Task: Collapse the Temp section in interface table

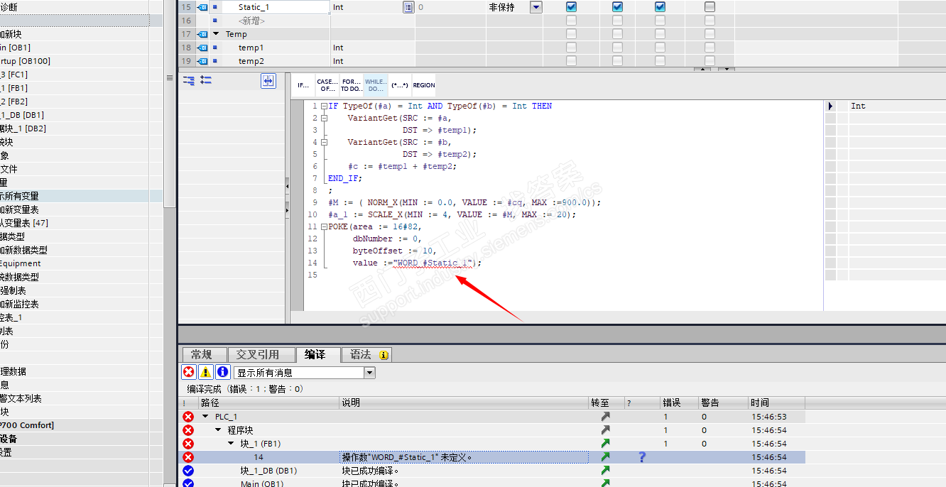Action: pos(216,34)
